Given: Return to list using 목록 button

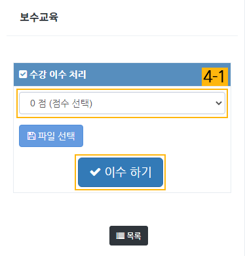Looking at the screenshot, I should 128,236.
